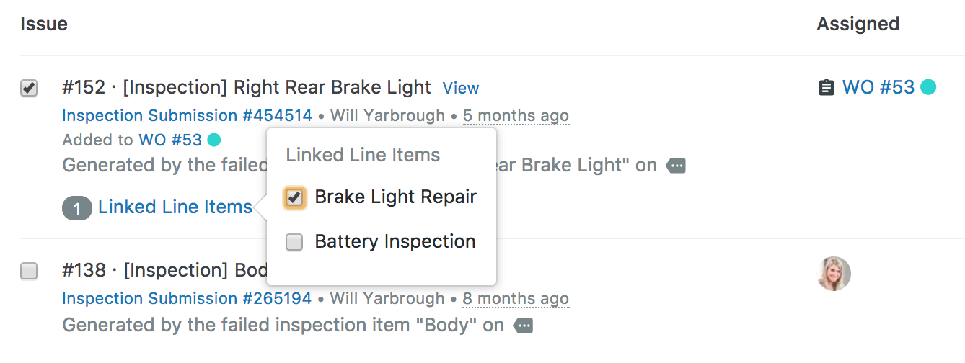Click the 8 months ago timestamp
The image size is (965, 363).
[x=516, y=298]
